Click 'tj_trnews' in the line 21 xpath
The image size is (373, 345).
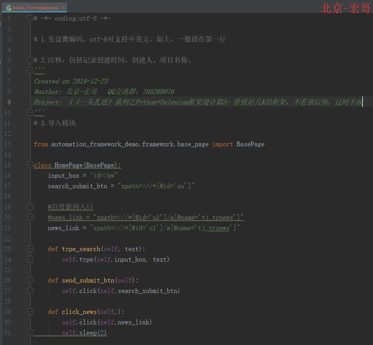tap(214, 228)
